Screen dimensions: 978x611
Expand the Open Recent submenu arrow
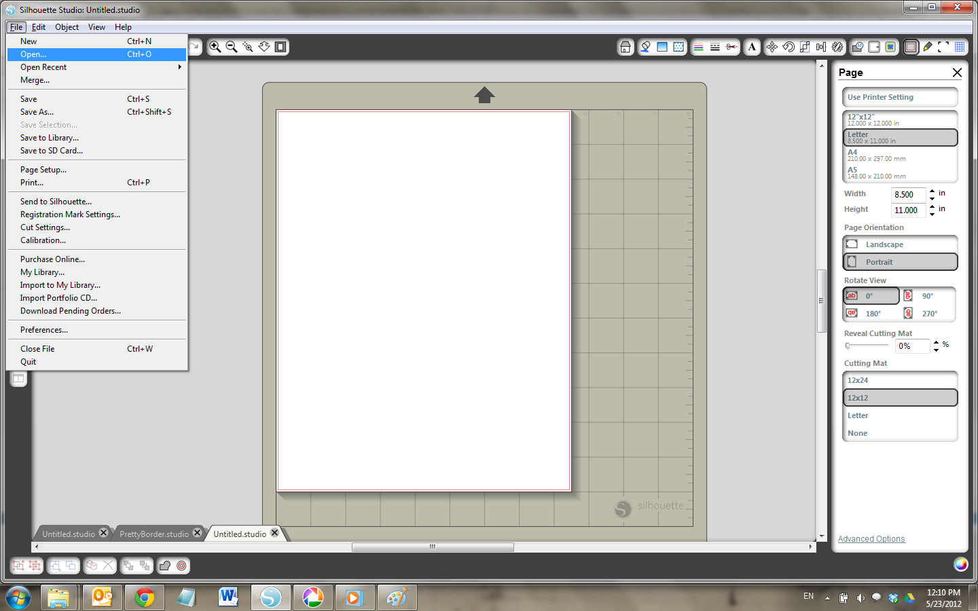click(x=180, y=67)
